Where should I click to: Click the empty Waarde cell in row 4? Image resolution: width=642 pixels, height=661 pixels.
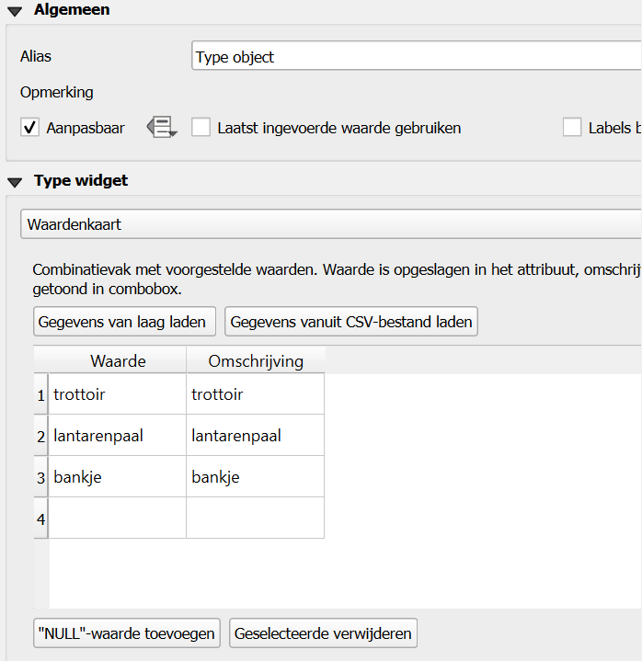click(118, 519)
